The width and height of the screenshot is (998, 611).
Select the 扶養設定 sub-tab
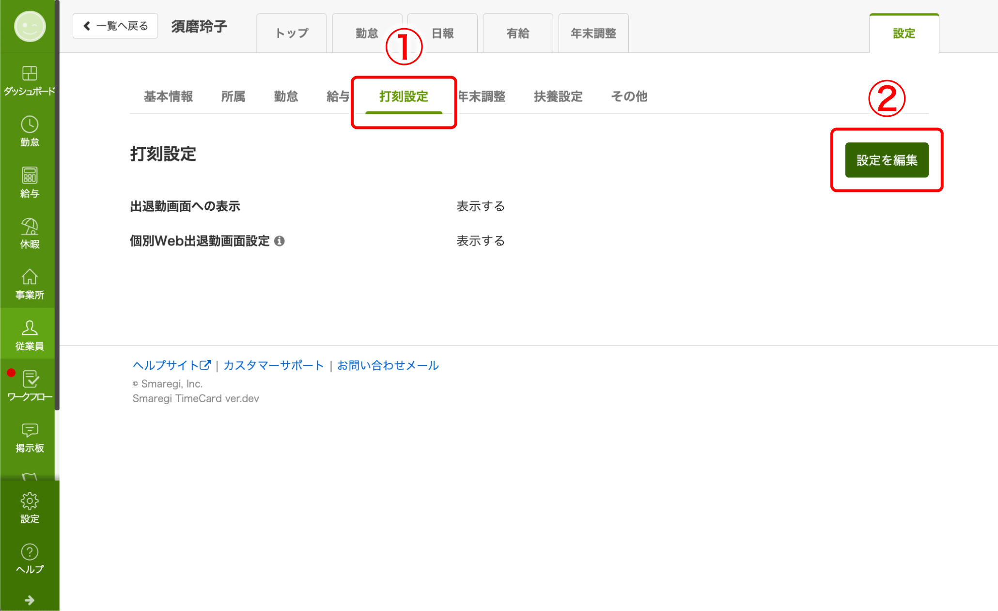click(x=558, y=96)
